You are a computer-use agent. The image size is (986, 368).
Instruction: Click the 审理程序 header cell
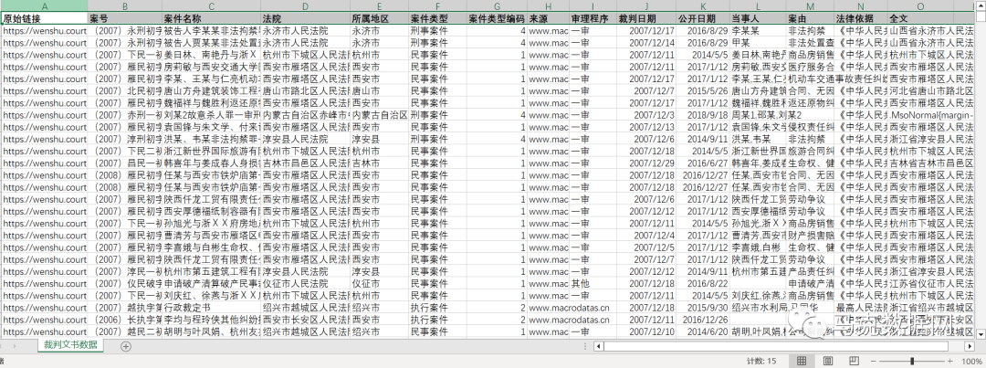click(x=593, y=18)
